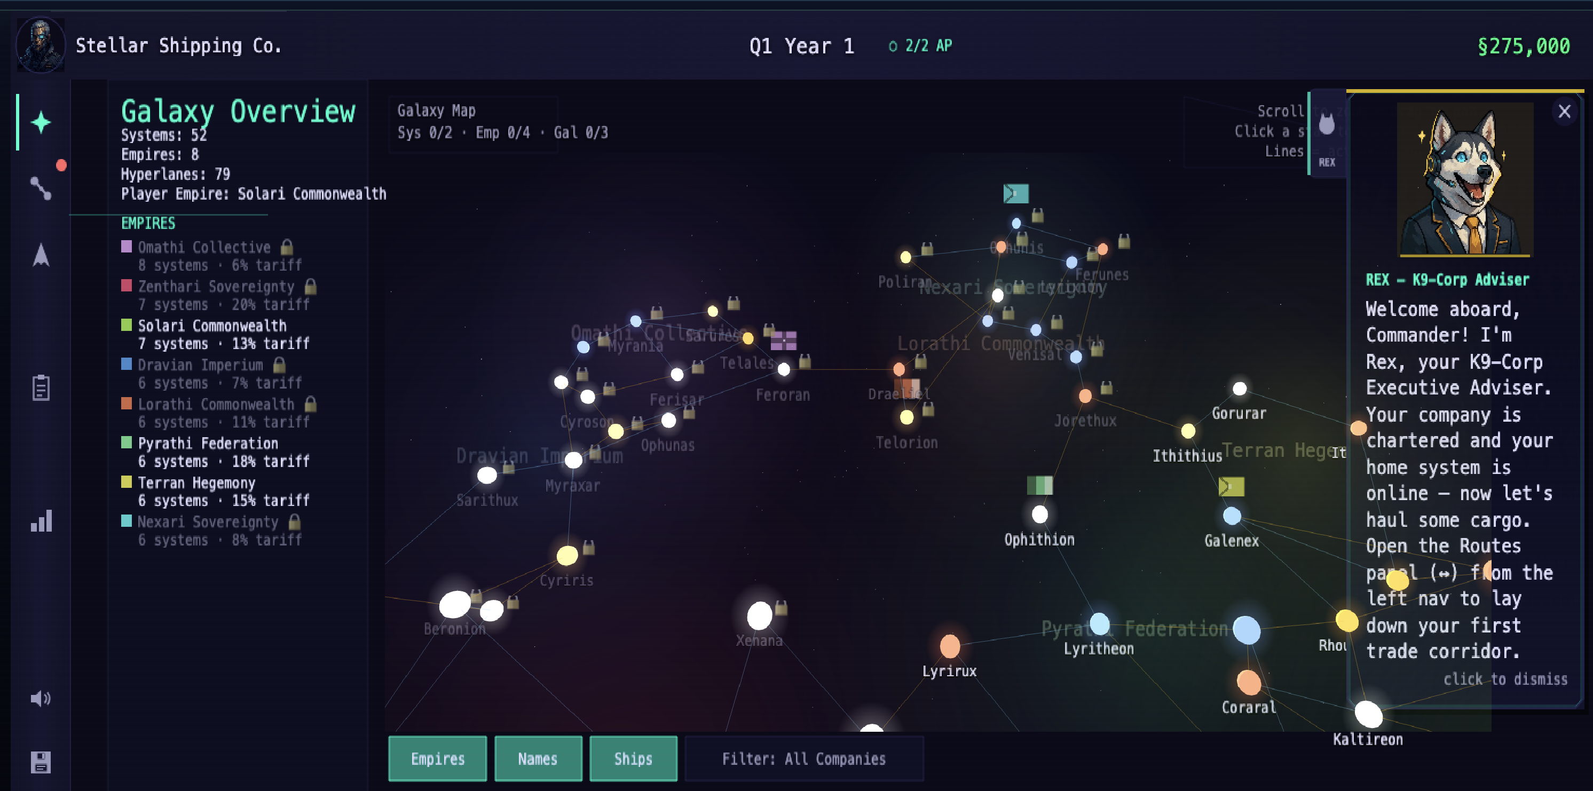Click the Nexari Sovereignty teal flag marker
Viewport: 1593px width, 791px height.
(1015, 194)
